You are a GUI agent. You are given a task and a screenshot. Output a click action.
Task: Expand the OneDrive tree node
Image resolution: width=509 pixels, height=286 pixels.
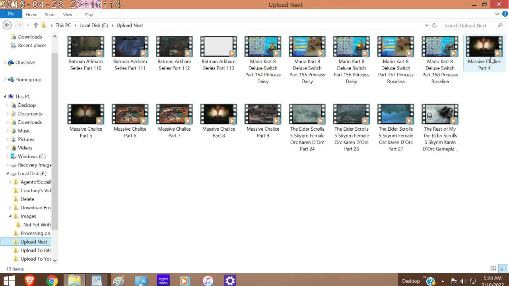(5, 62)
